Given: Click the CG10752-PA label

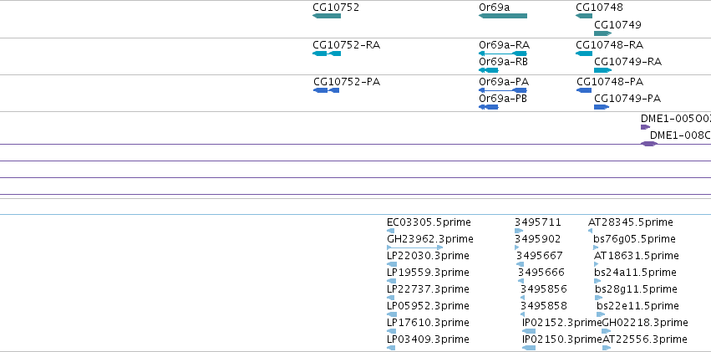Looking at the screenshot, I should point(347,82).
